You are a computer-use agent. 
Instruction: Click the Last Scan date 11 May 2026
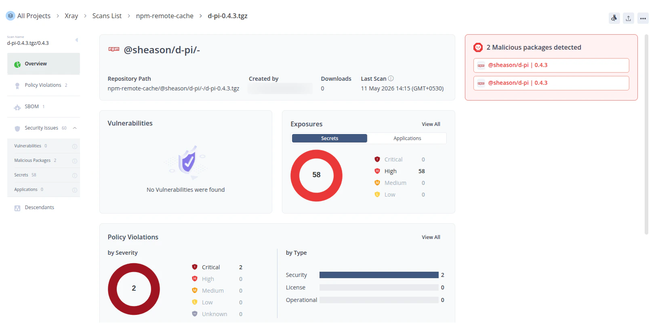coord(402,88)
